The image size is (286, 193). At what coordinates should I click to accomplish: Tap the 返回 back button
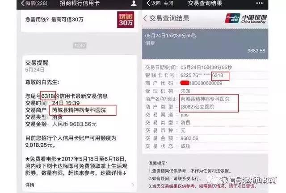pyautogui.click(x=154, y=3)
